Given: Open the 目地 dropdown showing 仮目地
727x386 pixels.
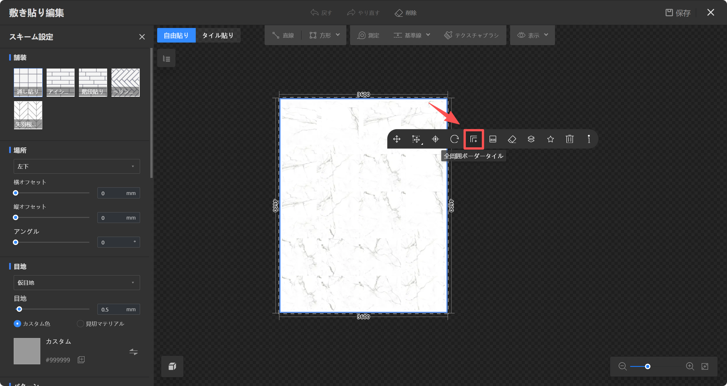Looking at the screenshot, I should tap(77, 282).
